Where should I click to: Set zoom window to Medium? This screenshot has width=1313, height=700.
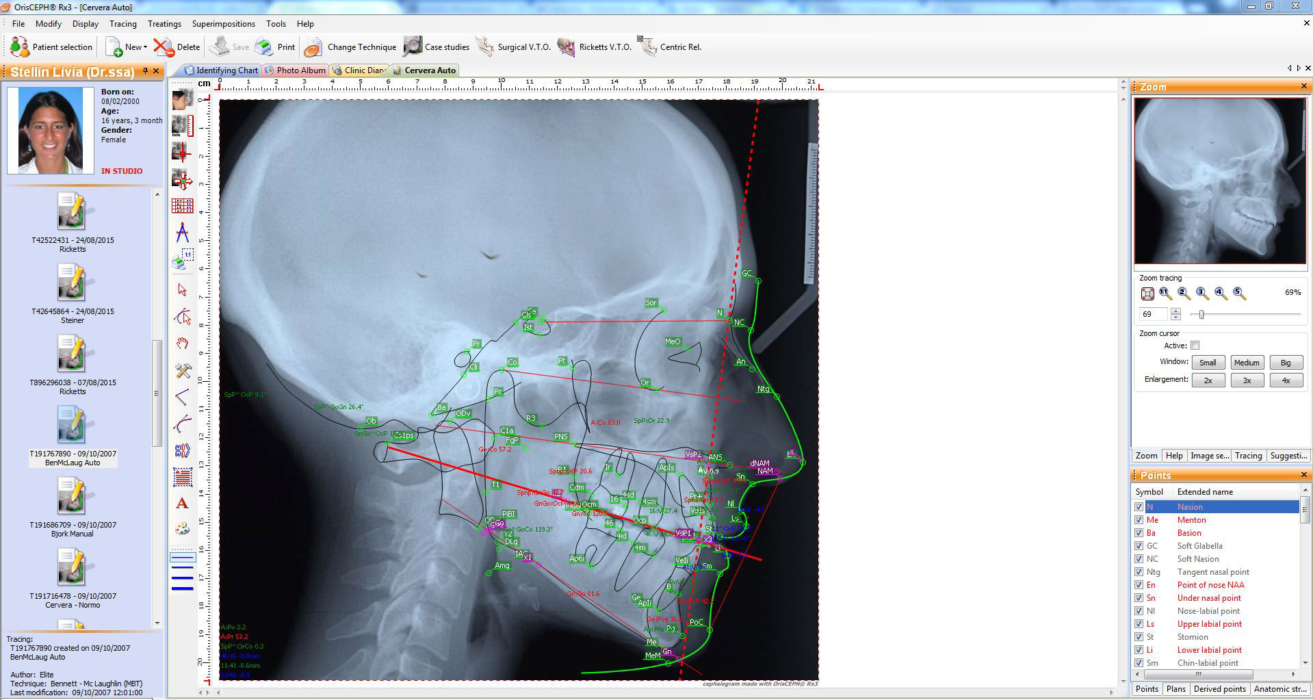click(1247, 363)
